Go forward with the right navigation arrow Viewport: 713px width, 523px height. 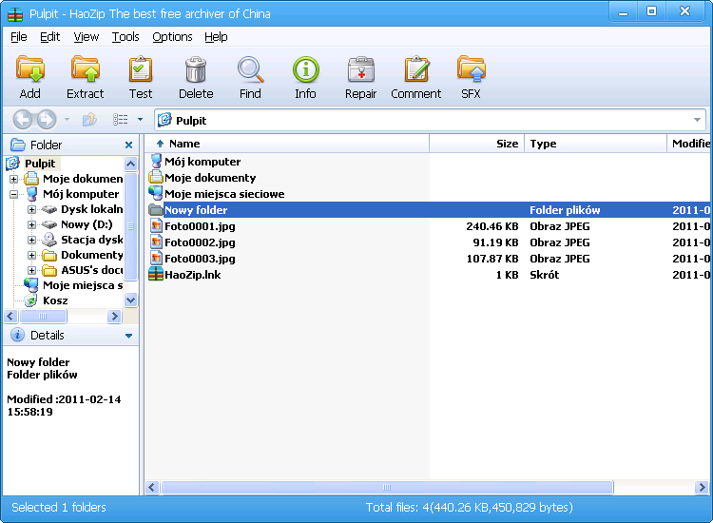tap(47, 120)
